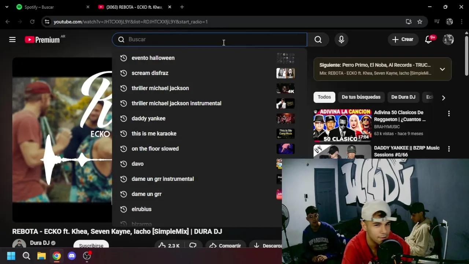Open Discord from taskbar
Viewport: 469px width, 264px height.
pyautogui.click(x=72, y=256)
